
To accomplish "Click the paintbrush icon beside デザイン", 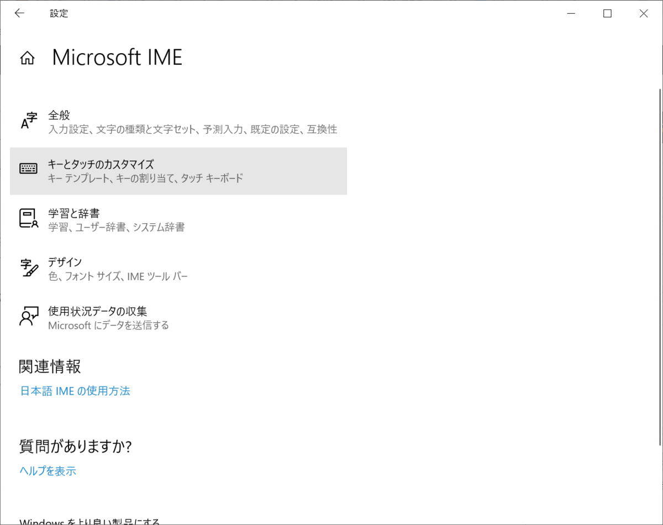I will [29, 267].
